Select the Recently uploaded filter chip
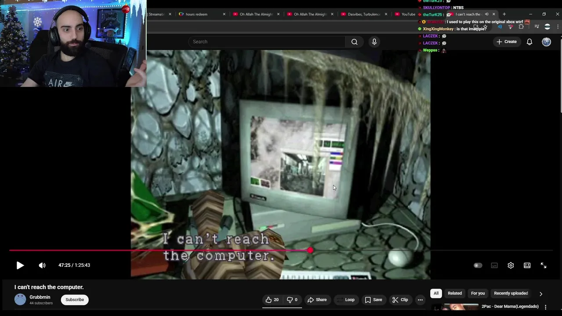The image size is (562, 316). coord(511,293)
